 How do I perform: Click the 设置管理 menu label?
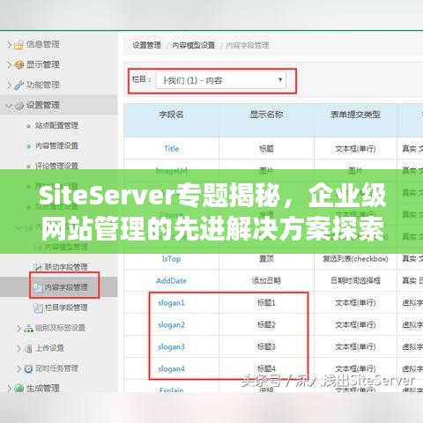(43, 106)
